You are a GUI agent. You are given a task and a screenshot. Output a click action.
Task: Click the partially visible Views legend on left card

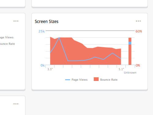(x=7, y=37)
